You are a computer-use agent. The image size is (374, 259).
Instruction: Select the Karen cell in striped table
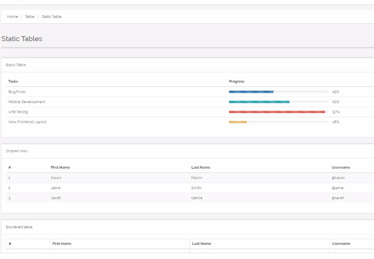[x=56, y=178]
